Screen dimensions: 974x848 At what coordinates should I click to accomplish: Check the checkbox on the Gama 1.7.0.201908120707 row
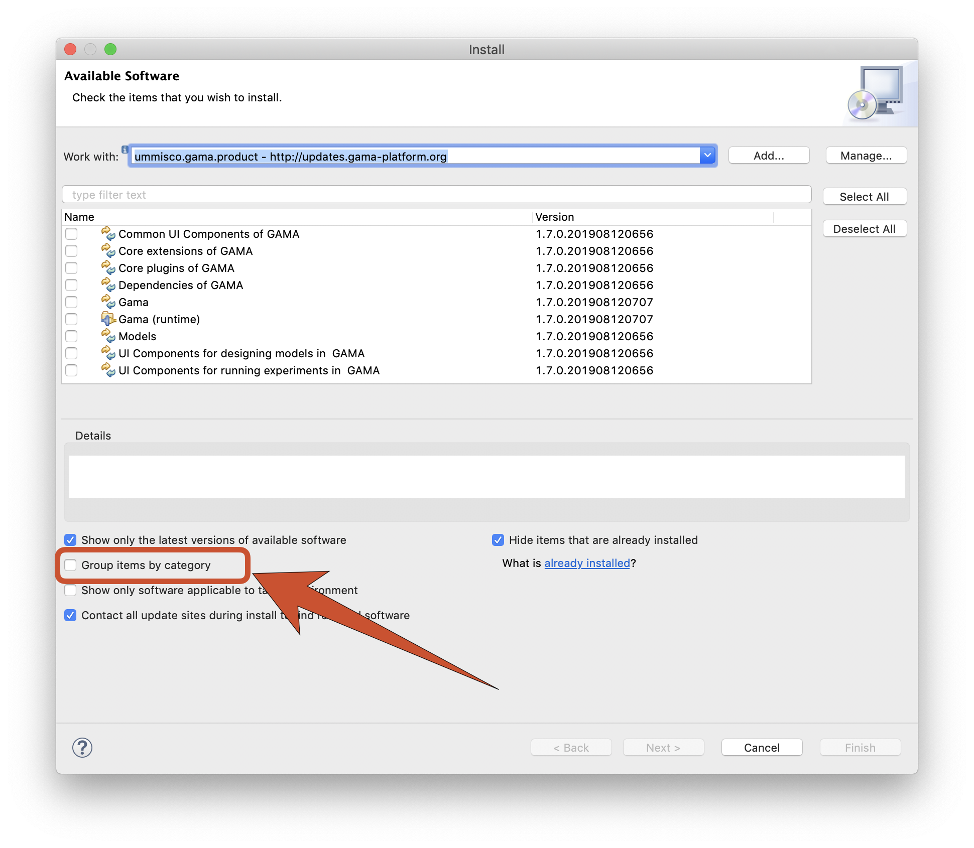pos(71,302)
